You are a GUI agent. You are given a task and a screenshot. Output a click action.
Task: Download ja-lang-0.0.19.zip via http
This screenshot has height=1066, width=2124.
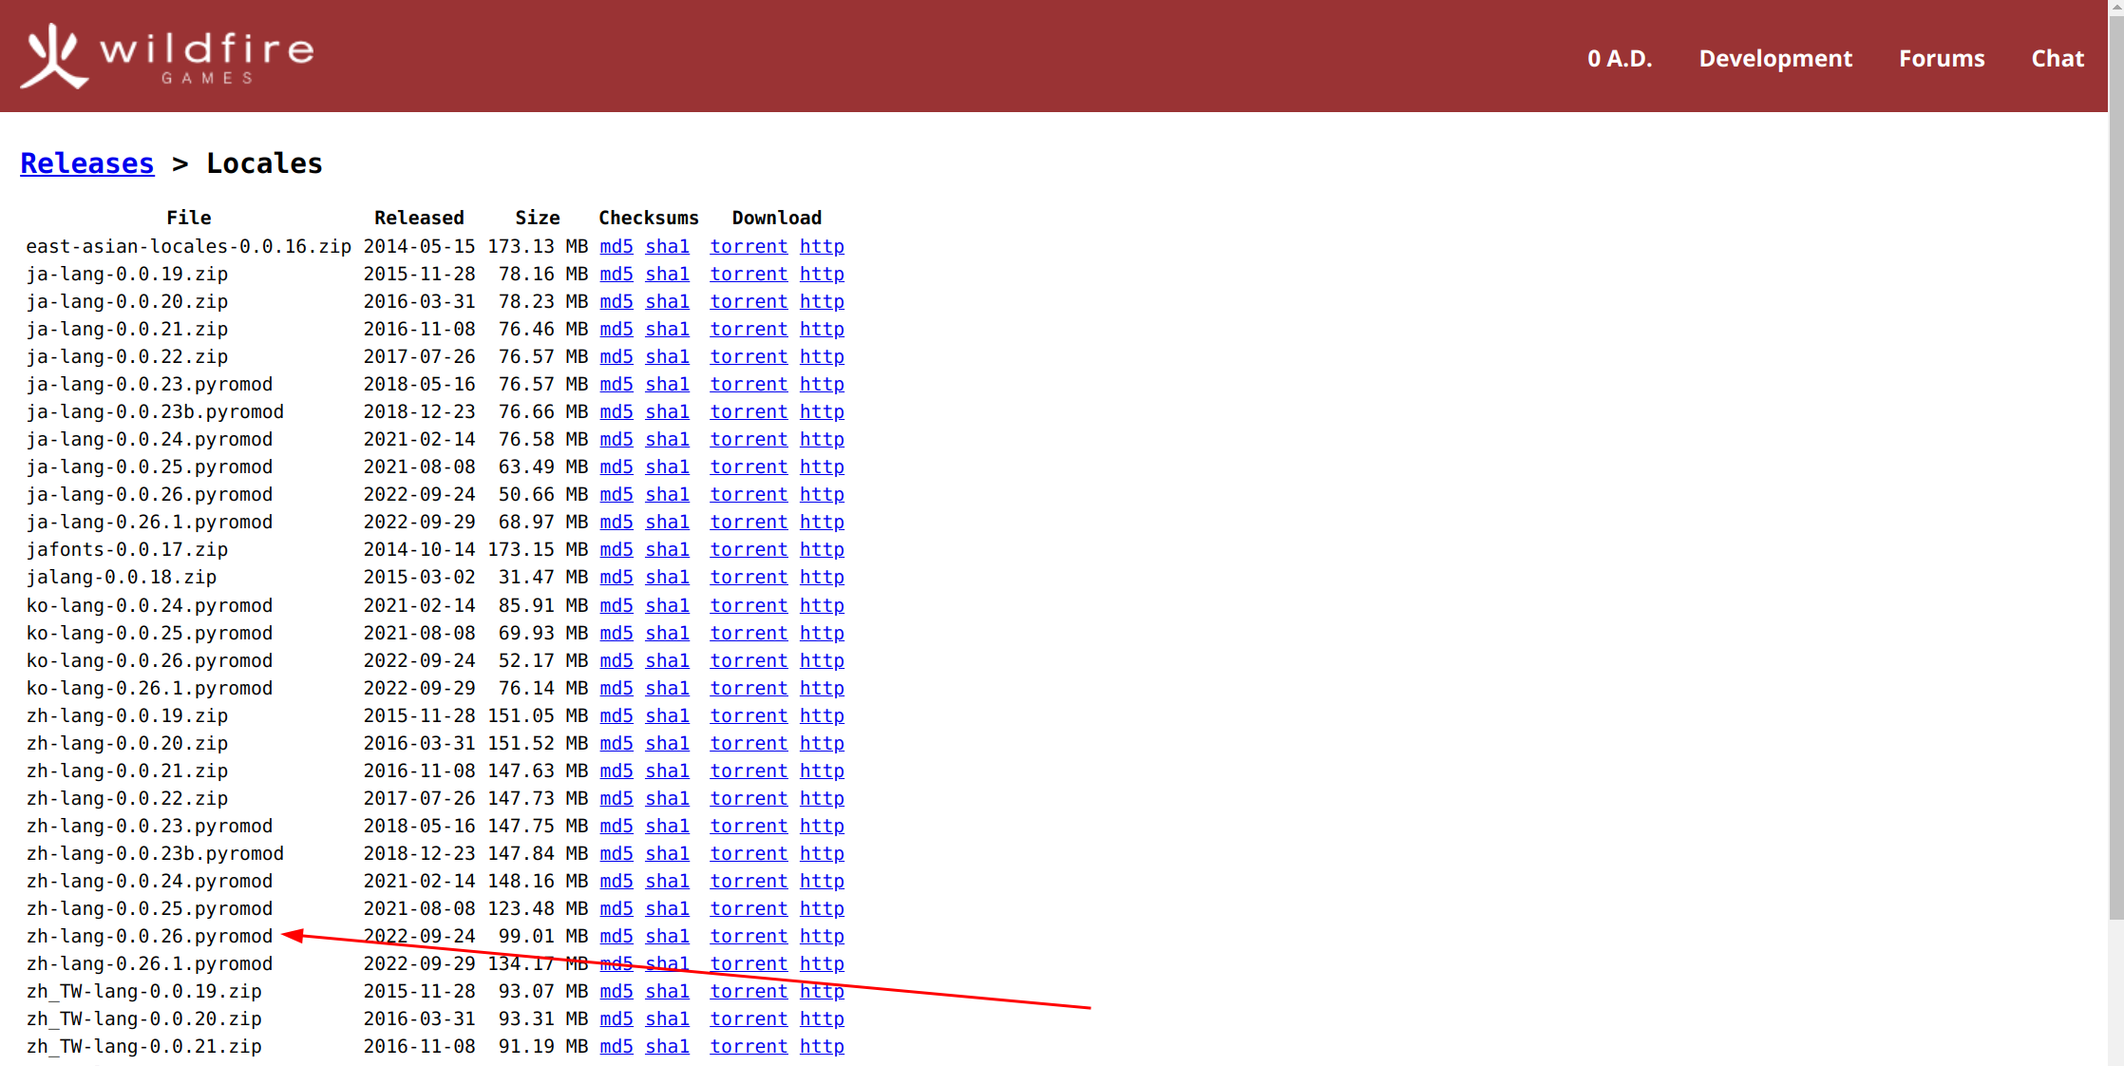[x=822, y=274]
